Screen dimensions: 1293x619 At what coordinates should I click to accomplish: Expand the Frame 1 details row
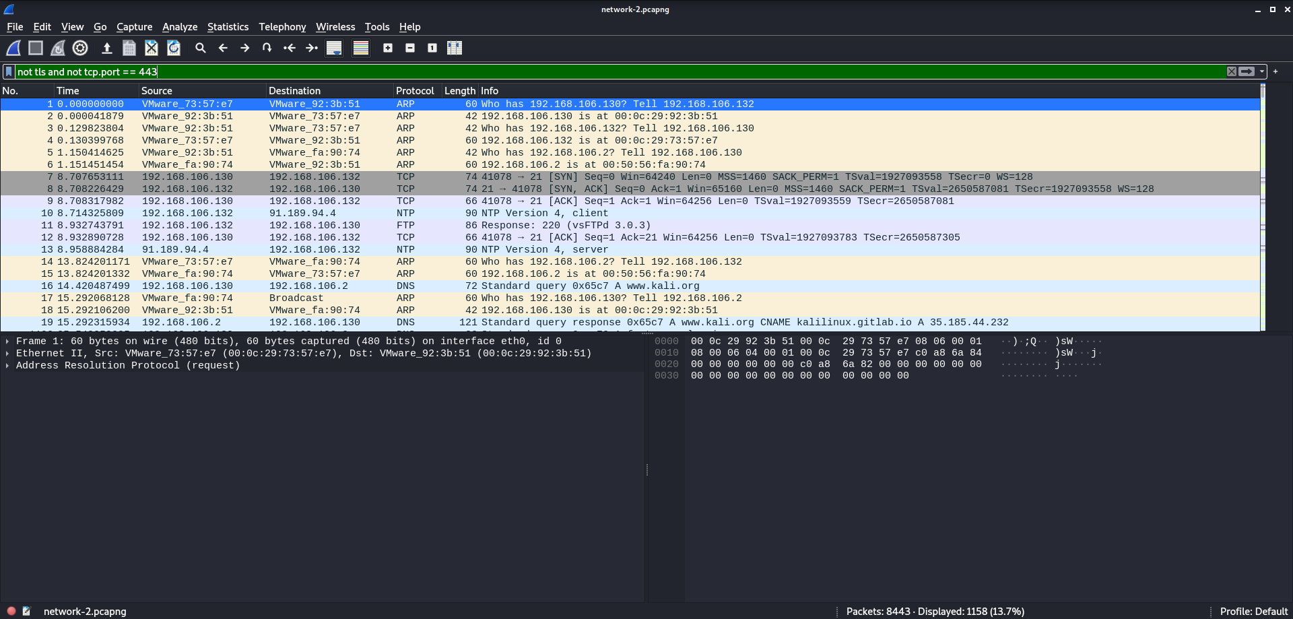pyautogui.click(x=7, y=341)
